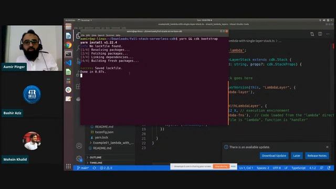Dismiss the update notification
The width and height of the screenshot is (336, 189).
coord(327,147)
